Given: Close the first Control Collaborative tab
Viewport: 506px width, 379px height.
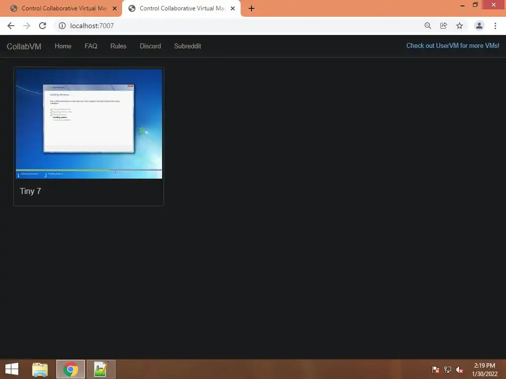Looking at the screenshot, I should (115, 9).
